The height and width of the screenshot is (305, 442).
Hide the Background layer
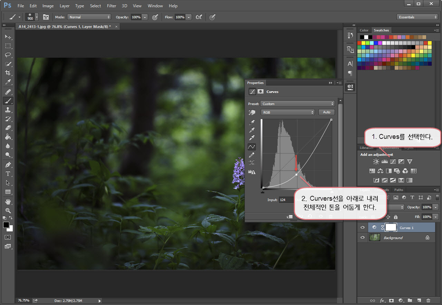point(363,238)
